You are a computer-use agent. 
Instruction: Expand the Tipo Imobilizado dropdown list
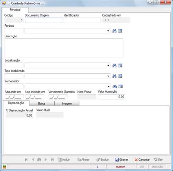coord(108,76)
